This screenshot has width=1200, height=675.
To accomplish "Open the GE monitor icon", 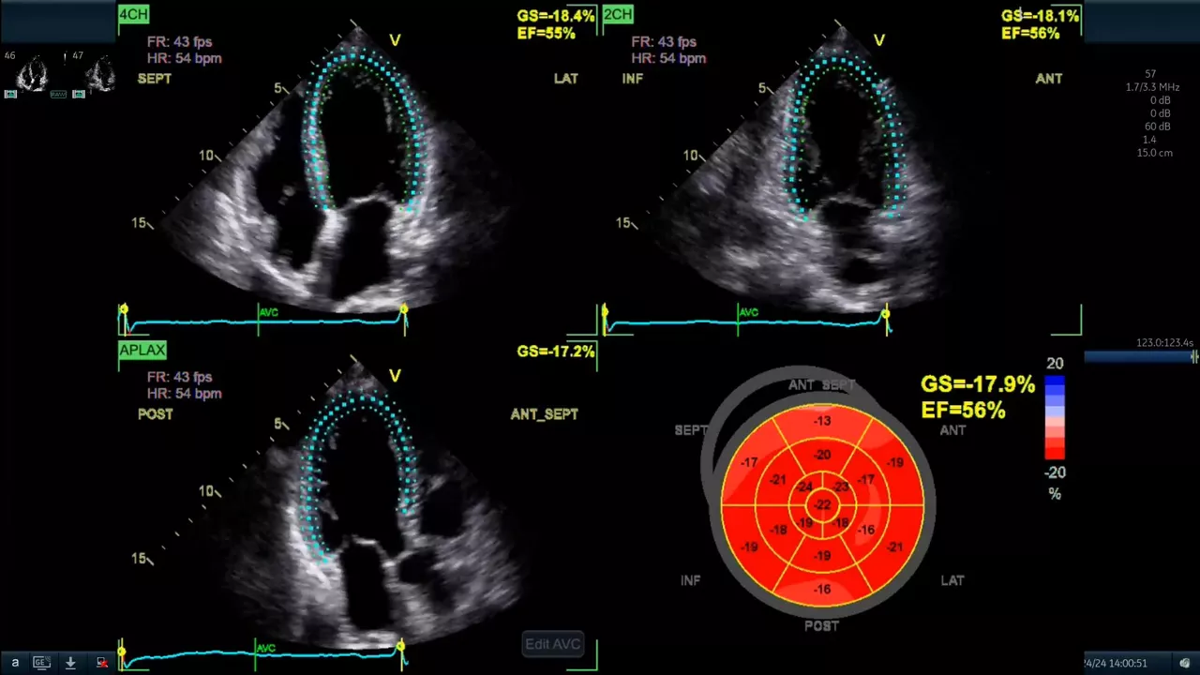I will (x=41, y=662).
